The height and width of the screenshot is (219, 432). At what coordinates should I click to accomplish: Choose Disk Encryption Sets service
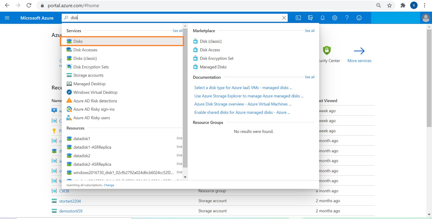tap(91, 67)
